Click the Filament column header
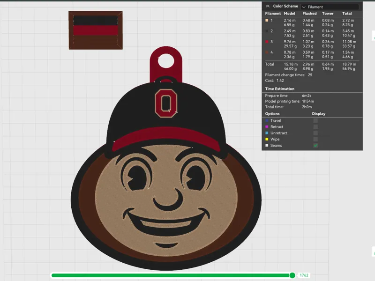 pos(273,14)
